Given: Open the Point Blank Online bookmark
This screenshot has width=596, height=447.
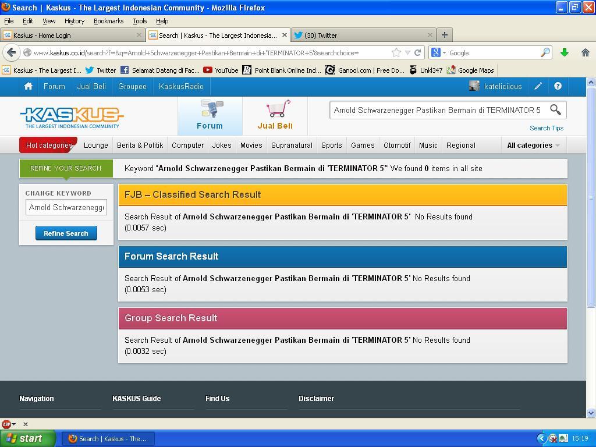Looking at the screenshot, I should coord(282,70).
